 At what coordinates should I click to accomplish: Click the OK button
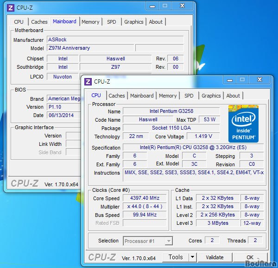pos(250,257)
